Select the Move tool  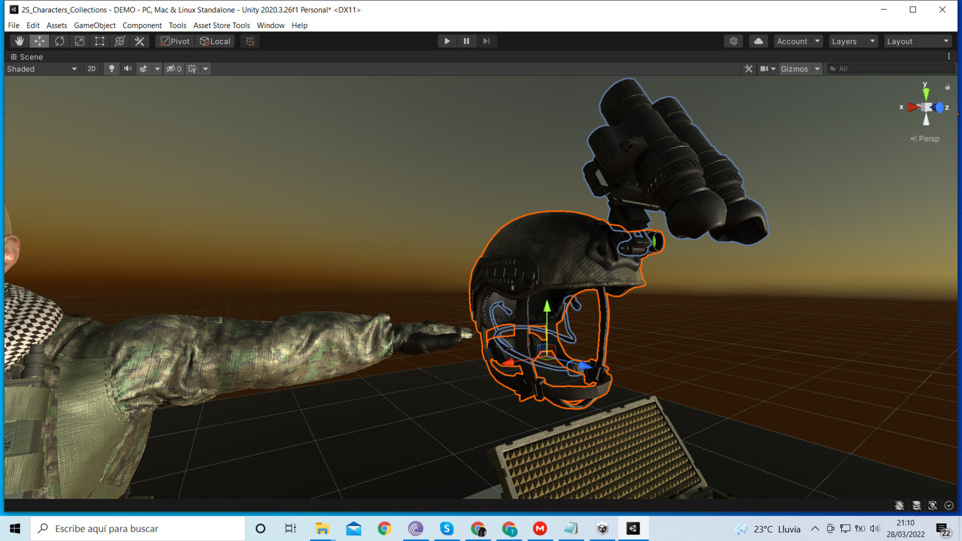[x=40, y=41]
